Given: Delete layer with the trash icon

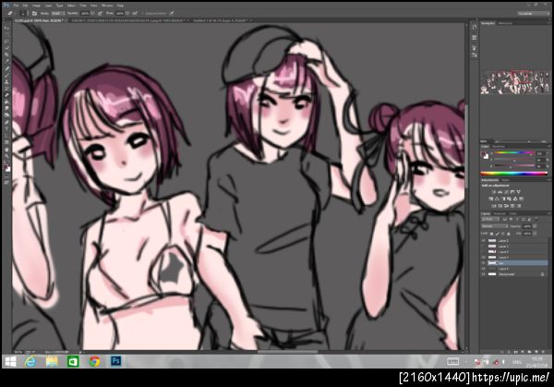Looking at the screenshot, I should click(543, 352).
